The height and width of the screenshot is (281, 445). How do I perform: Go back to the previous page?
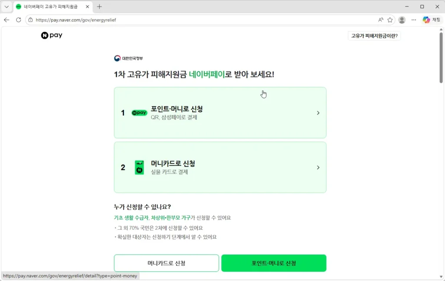[x=7, y=20]
